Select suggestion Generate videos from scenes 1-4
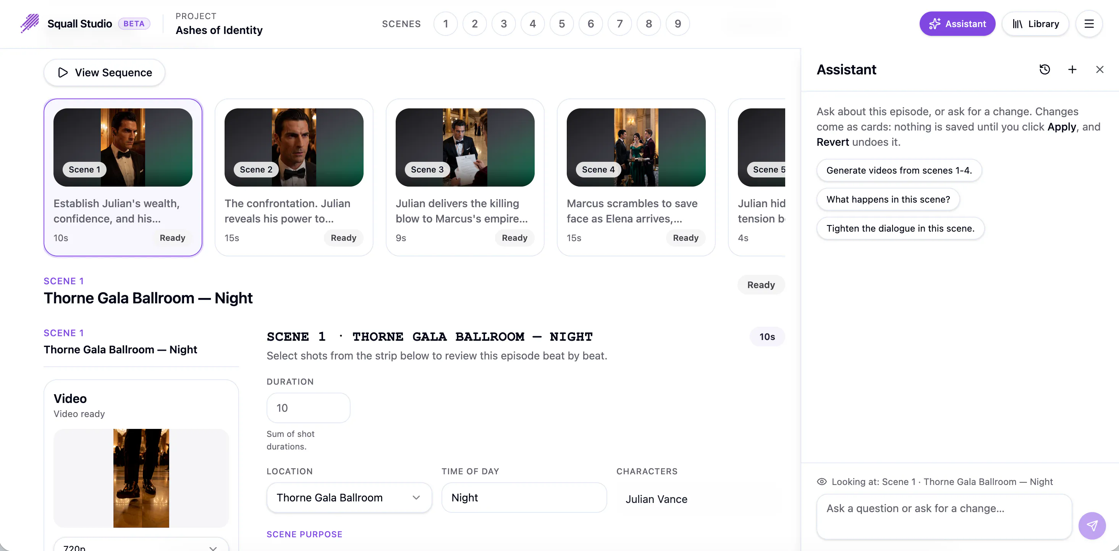This screenshot has height=551, width=1119. click(899, 171)
